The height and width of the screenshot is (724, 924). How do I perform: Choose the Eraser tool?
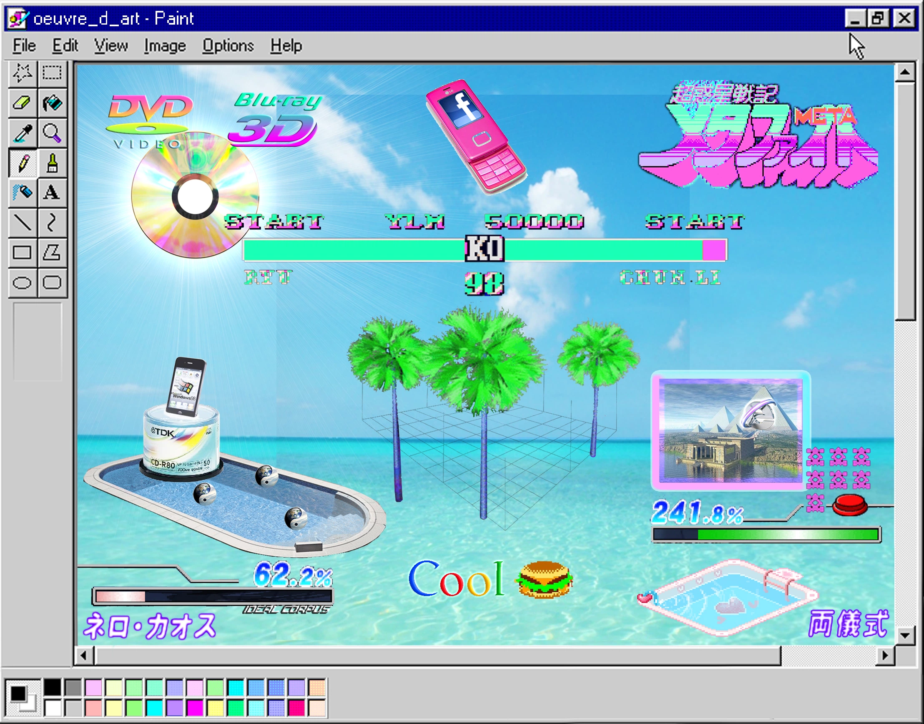23,103
